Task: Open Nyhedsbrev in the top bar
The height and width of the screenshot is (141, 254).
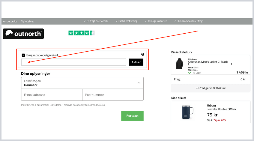Action: tap(27, 21)
